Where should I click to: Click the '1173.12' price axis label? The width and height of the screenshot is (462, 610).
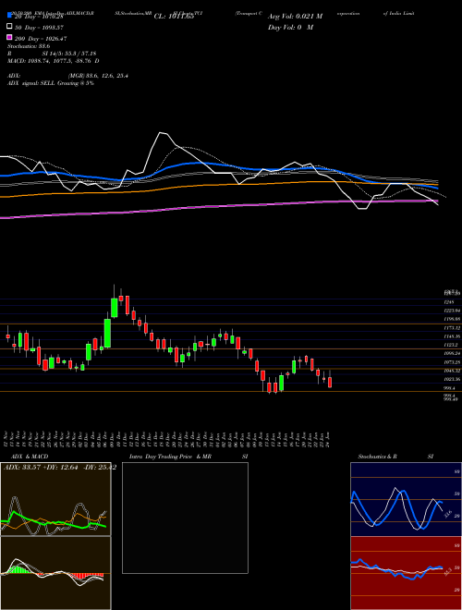point(453,328)
